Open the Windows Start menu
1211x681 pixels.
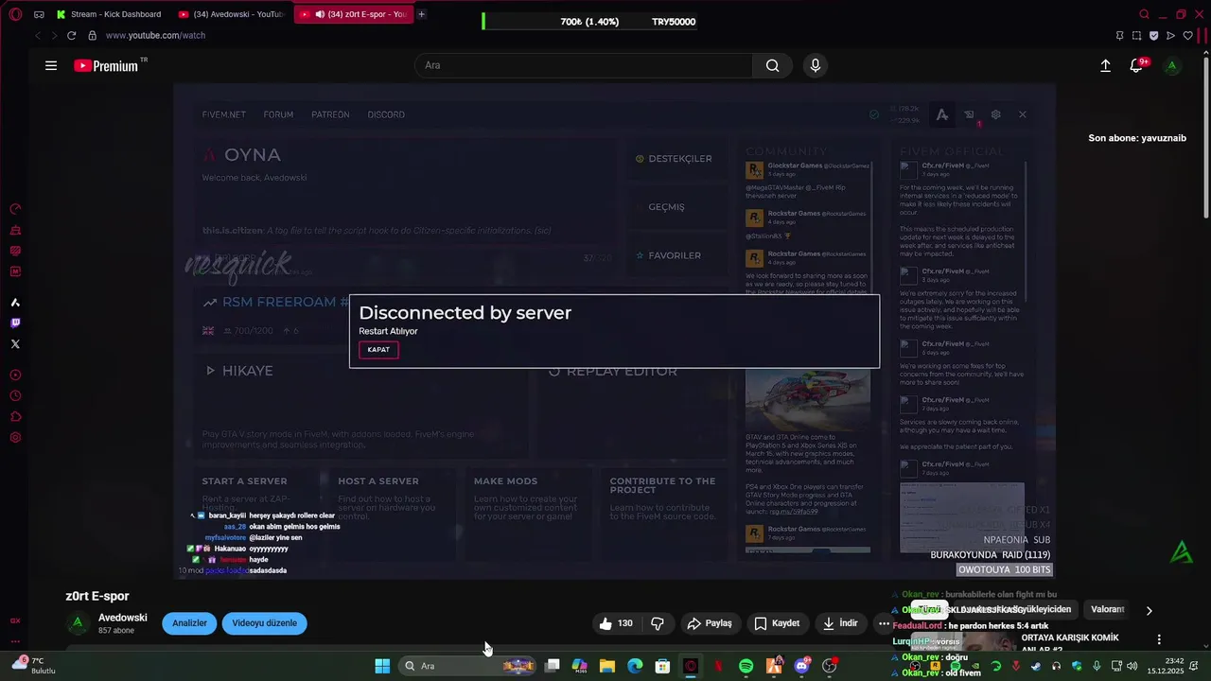[382, 666]
